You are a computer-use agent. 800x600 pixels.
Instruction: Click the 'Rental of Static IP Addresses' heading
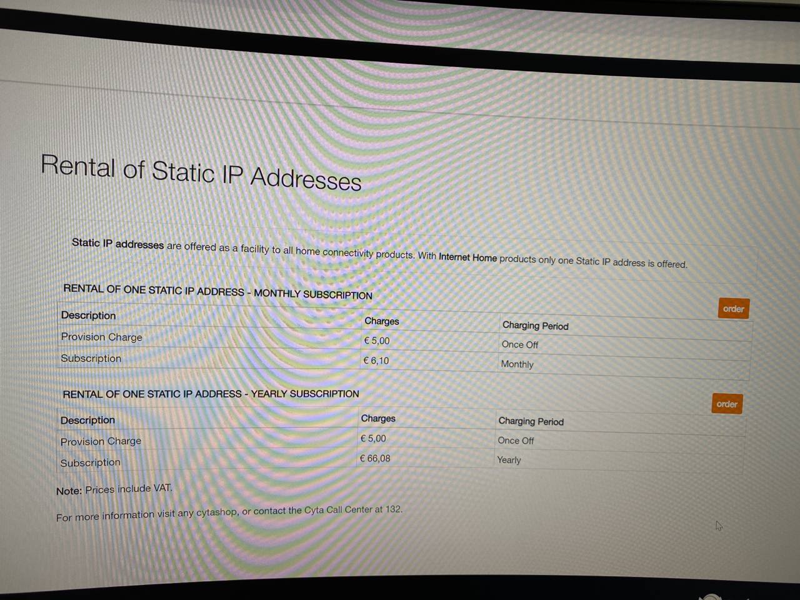(x=201, y=172)
